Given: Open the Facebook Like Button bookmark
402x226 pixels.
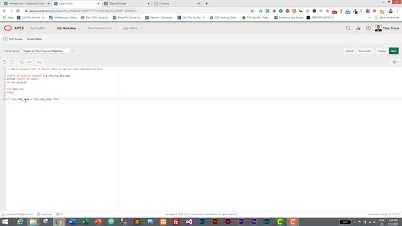Looking at the screenshot, I should 289,18.
